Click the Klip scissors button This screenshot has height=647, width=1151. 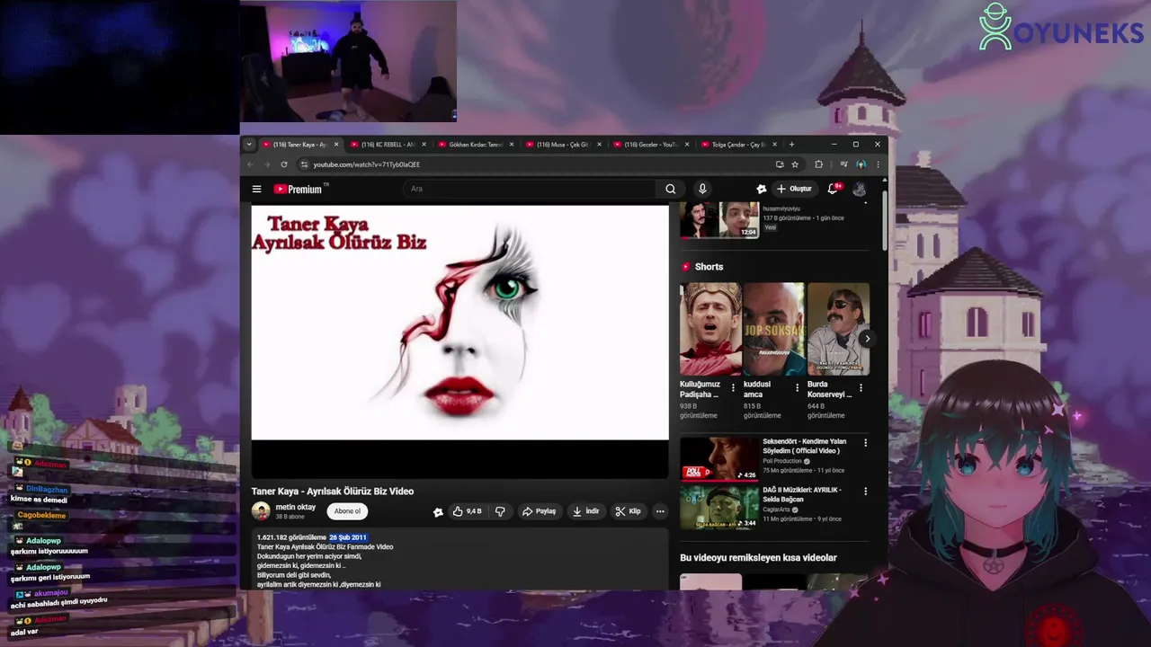tap(628, 511)
